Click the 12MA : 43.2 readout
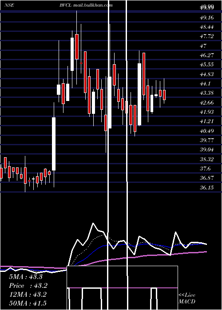The width and height of the screenshot is (222, 310). click(x=28, y=294)
